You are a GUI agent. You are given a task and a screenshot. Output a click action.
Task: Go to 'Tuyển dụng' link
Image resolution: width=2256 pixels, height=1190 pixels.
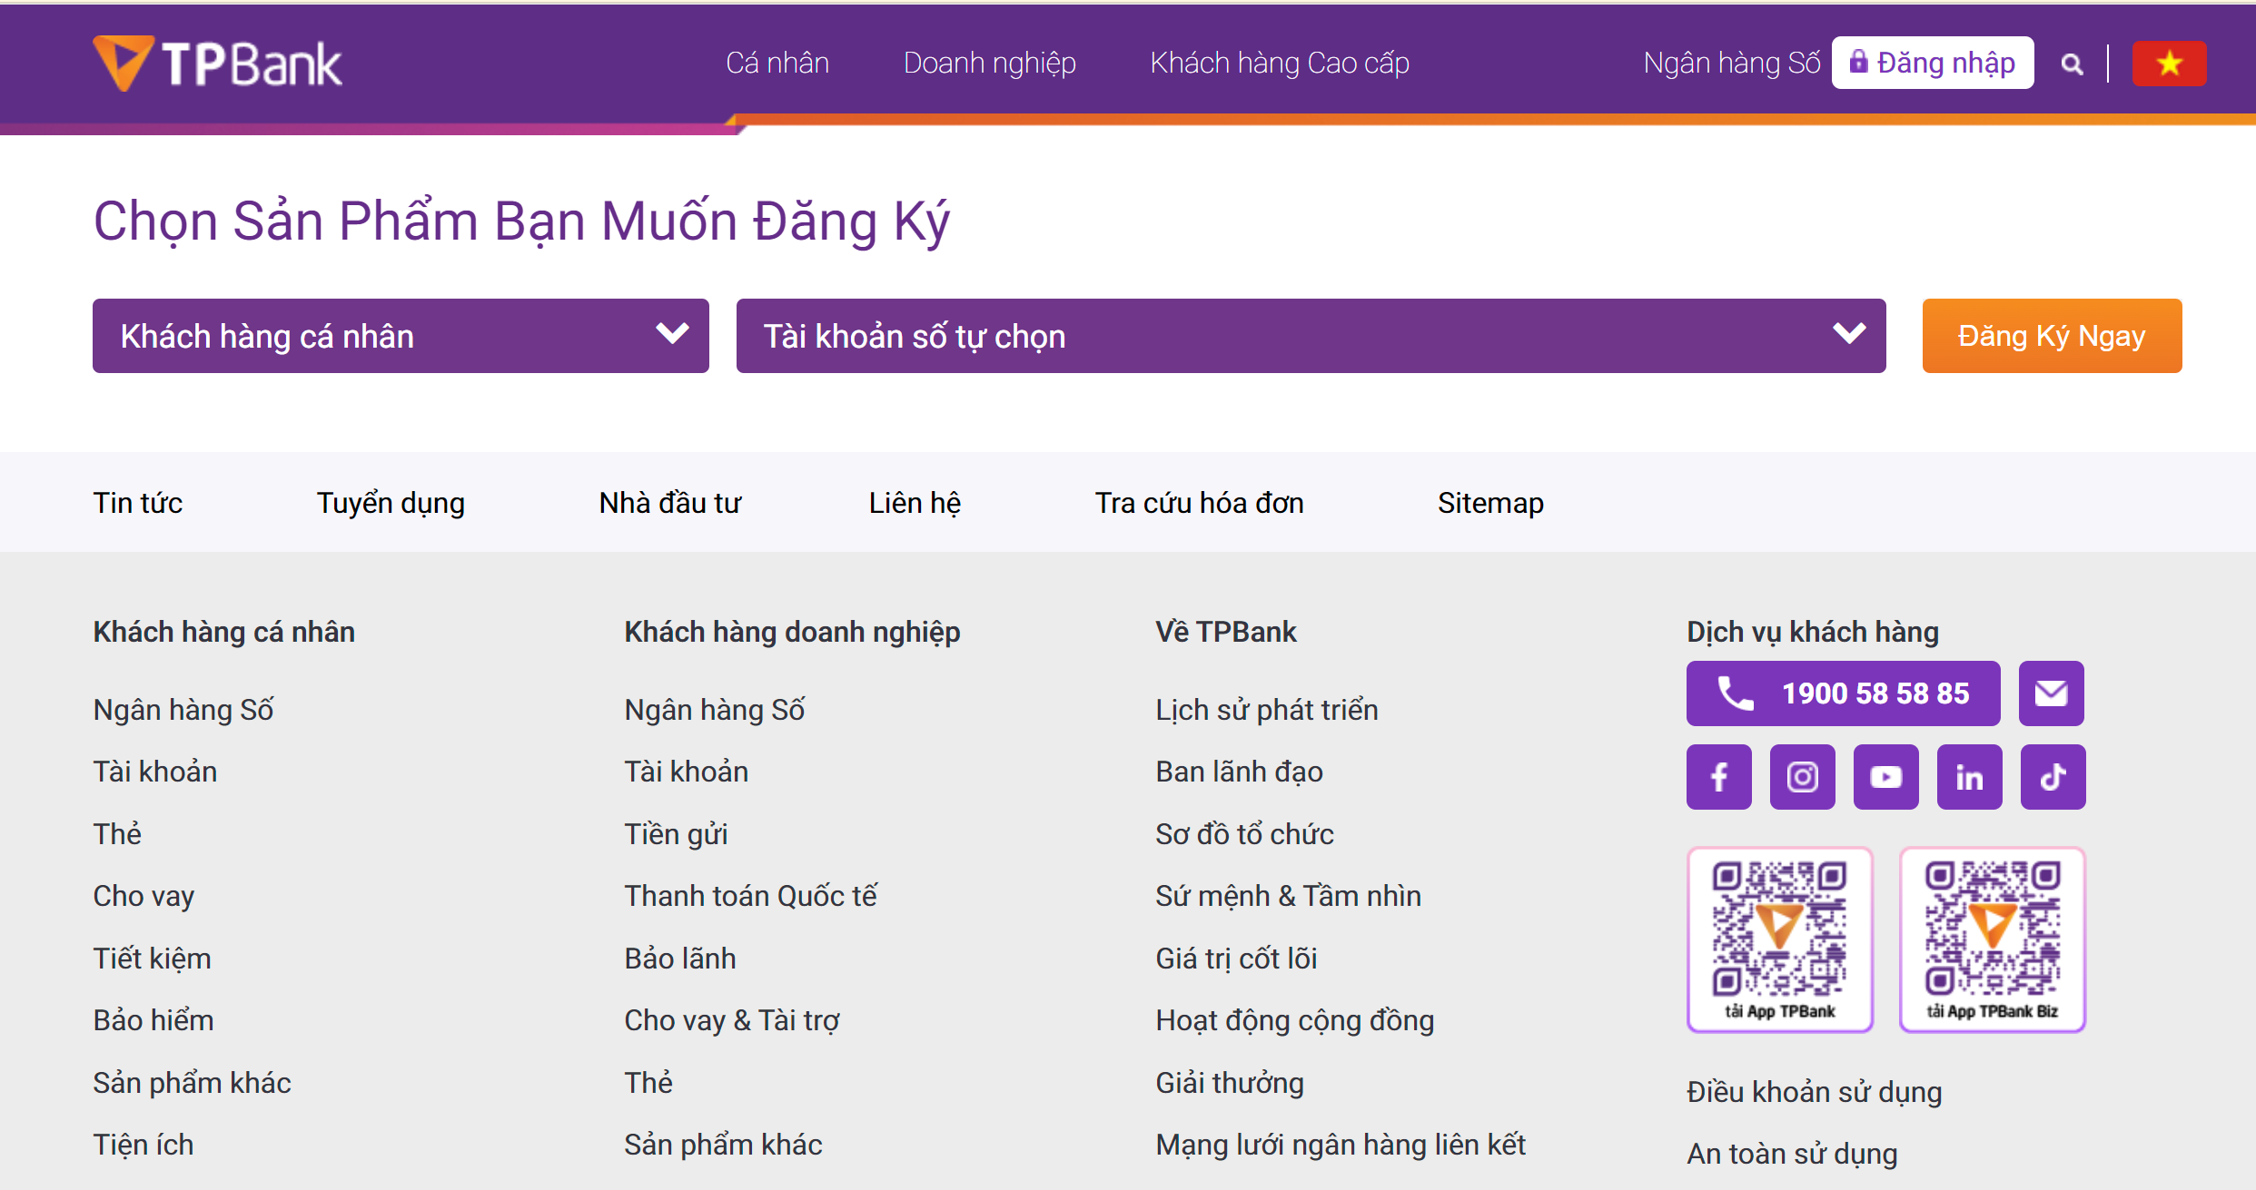pyautogui.click(x=391, y=503)
